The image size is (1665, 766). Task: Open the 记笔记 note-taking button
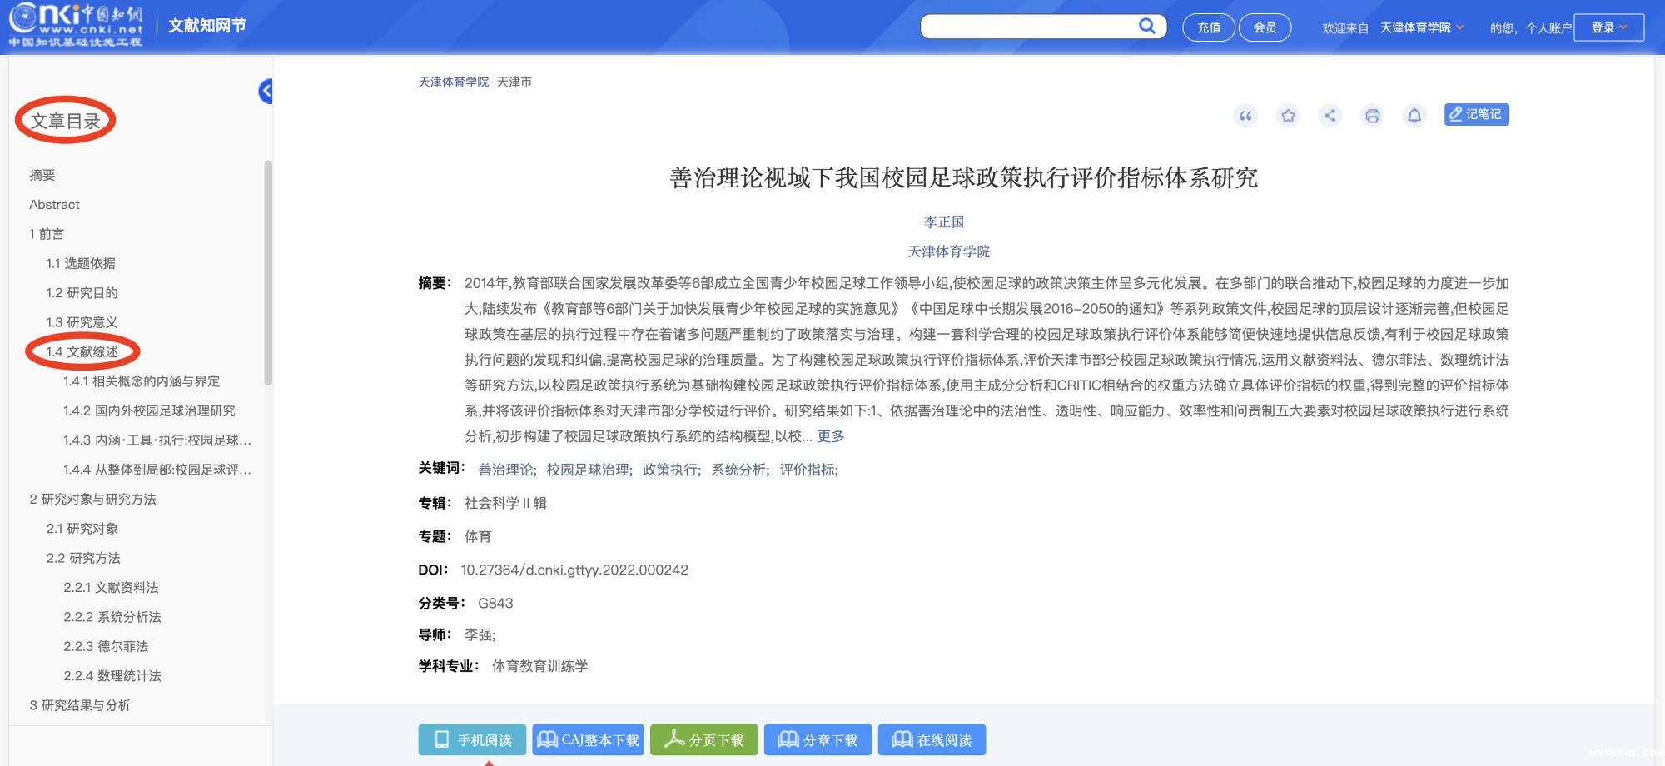pyautogui.click(x=1476, y=114)
